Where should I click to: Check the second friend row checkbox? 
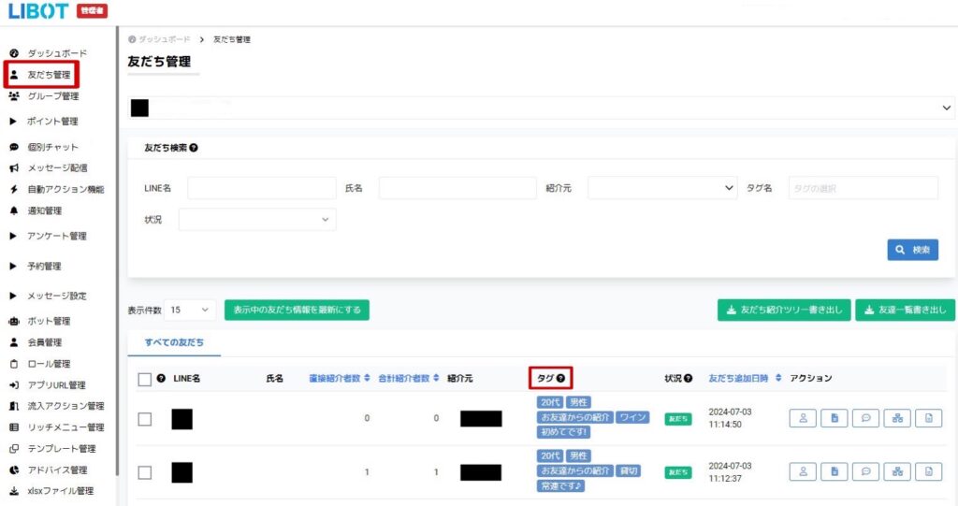point(144,472)
